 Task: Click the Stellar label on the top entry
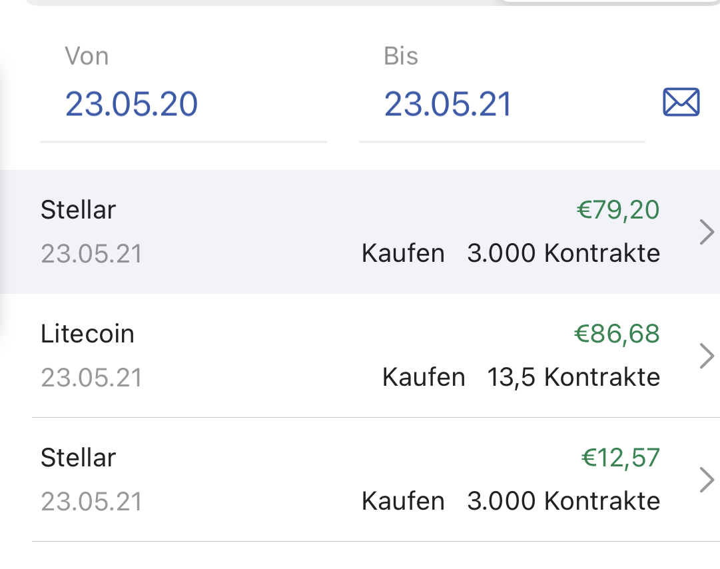point(78,210)
